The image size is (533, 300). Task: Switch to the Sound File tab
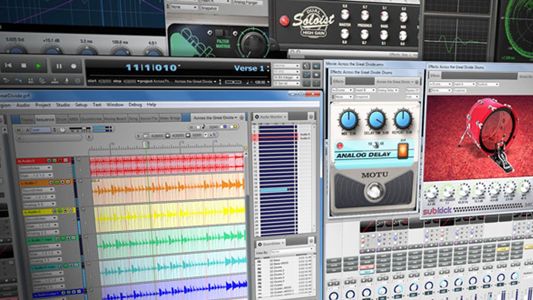(148, 118)
